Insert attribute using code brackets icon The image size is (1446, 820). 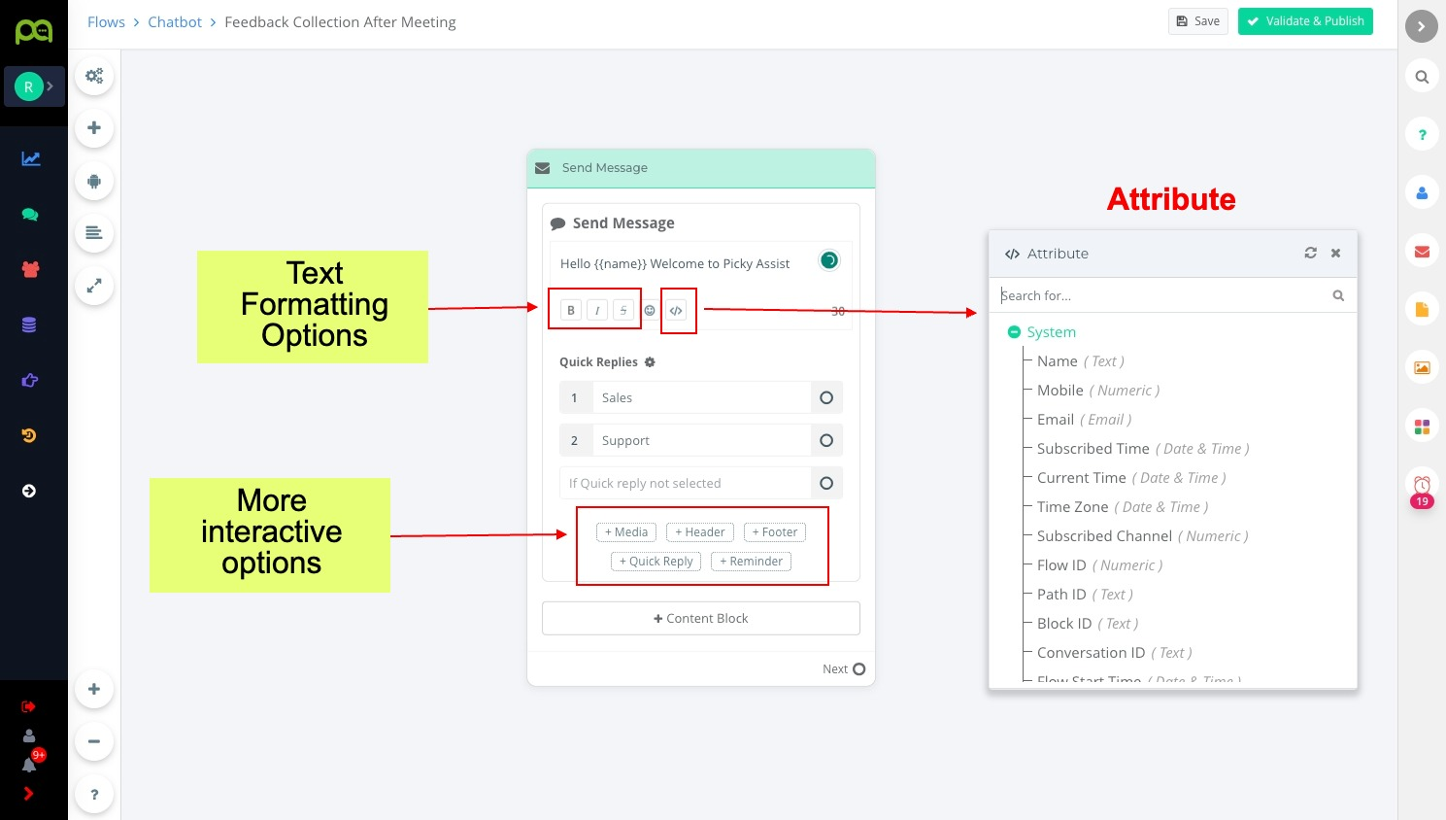[x=676, y=311]
